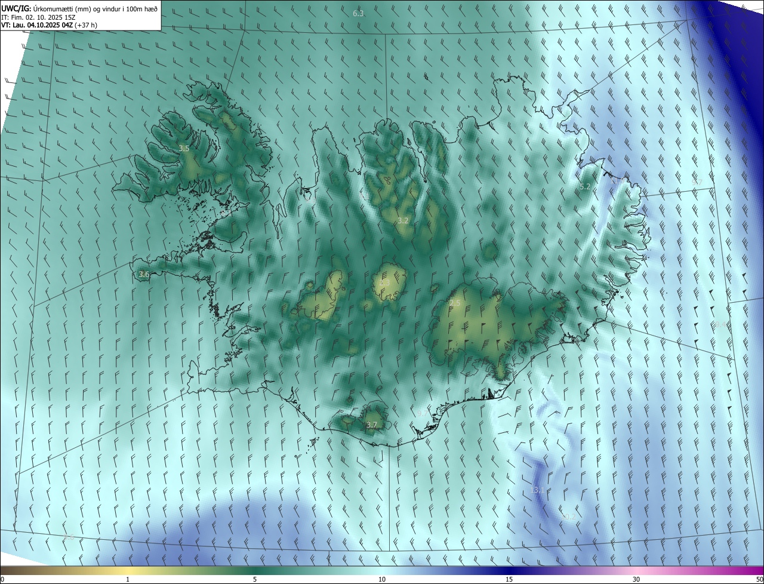
Task: Click the '10.2' value below the 13.1 label
Action: click(569, 516)
